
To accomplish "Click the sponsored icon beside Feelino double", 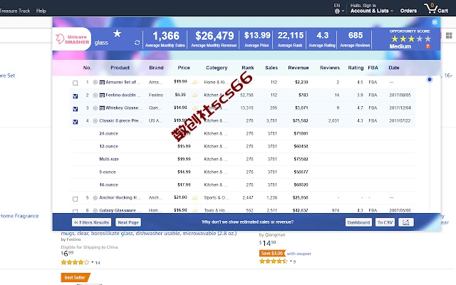I will [102, 95].
